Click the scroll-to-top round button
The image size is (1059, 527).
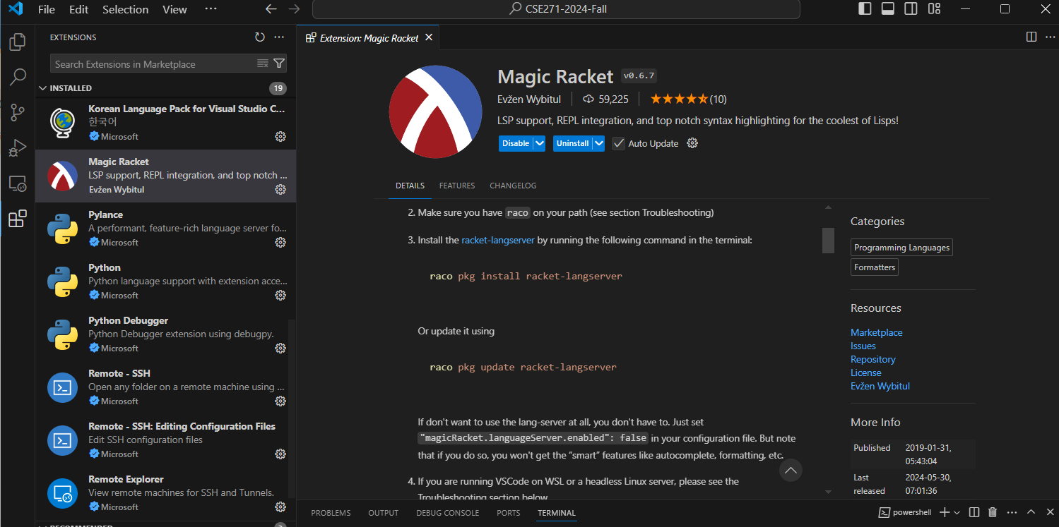[x=791, y=470]
